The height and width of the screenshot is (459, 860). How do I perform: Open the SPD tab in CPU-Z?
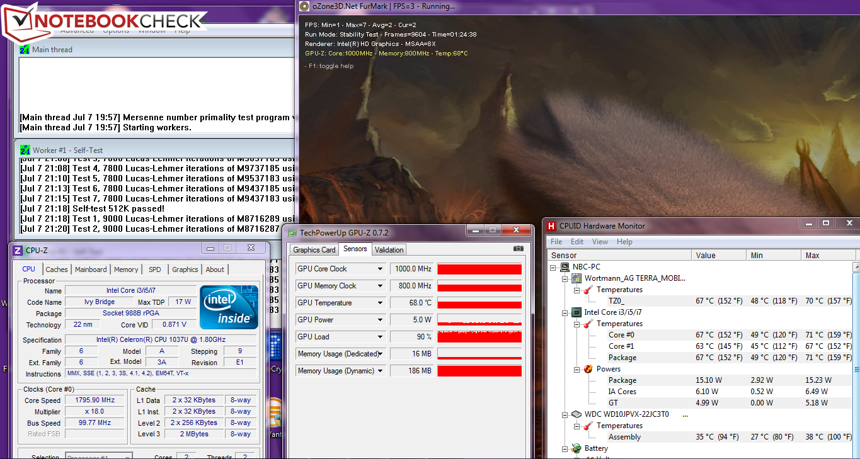(x=155, y=269)
